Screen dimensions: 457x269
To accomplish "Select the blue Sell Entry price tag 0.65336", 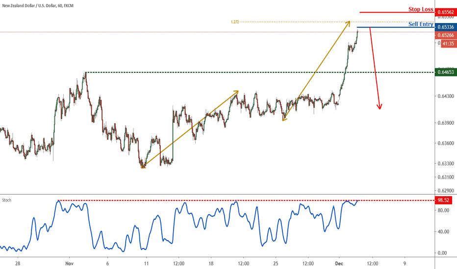I will 445,27.
